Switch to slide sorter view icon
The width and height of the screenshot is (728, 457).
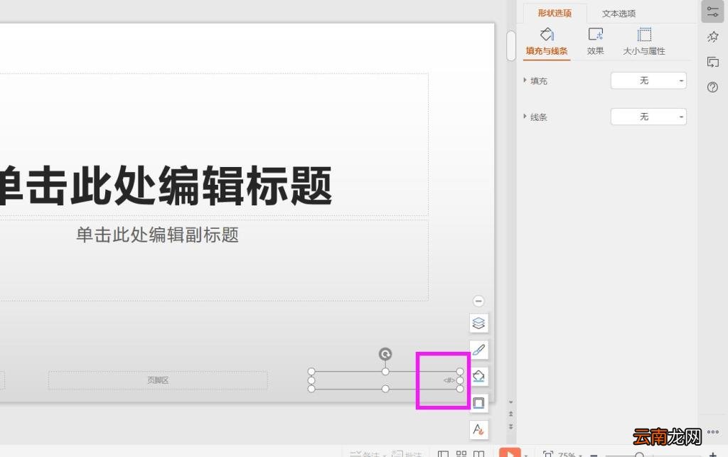[x=462, y=453]
